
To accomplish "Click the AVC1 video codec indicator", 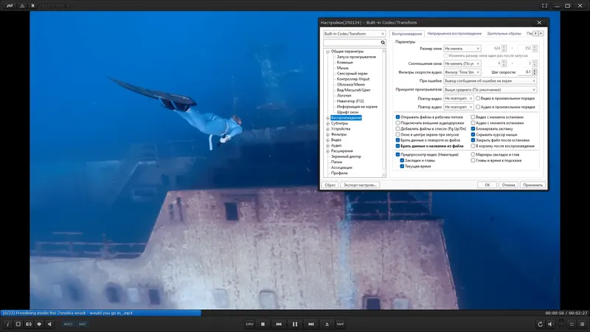I will pyautogui.click(x=67, y=324).
